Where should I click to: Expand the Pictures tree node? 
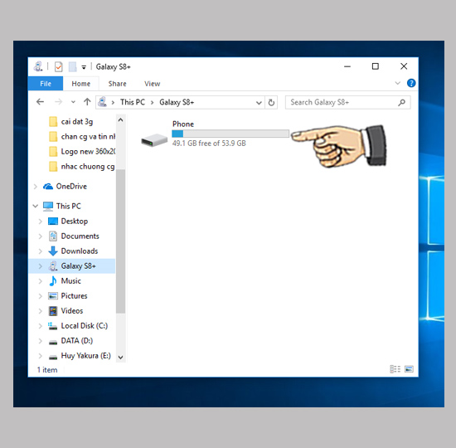40,296
